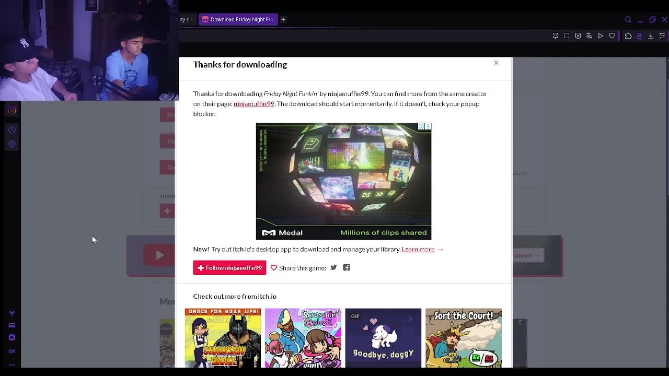Bookmark this page with the toolbar heart

tap(612, 36)
